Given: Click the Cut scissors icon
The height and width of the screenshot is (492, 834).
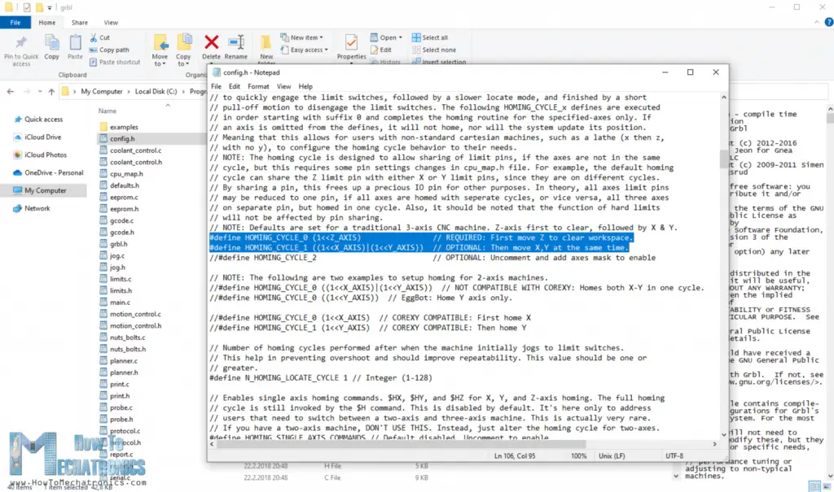Looking at the screenshot, I should click(x=94, y=37).
